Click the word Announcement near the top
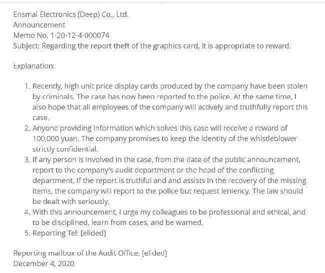This screenshot has height=273, width=325. pos(39,24)
